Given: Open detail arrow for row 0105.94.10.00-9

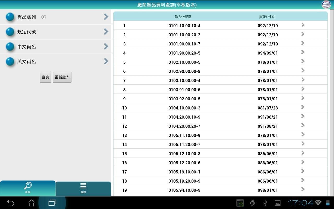Looking at the screenshot, I should pyautogui.click(x=303, y=189).
